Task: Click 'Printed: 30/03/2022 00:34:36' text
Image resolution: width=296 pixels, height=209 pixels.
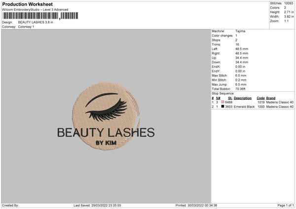Action: coord(196,205)
